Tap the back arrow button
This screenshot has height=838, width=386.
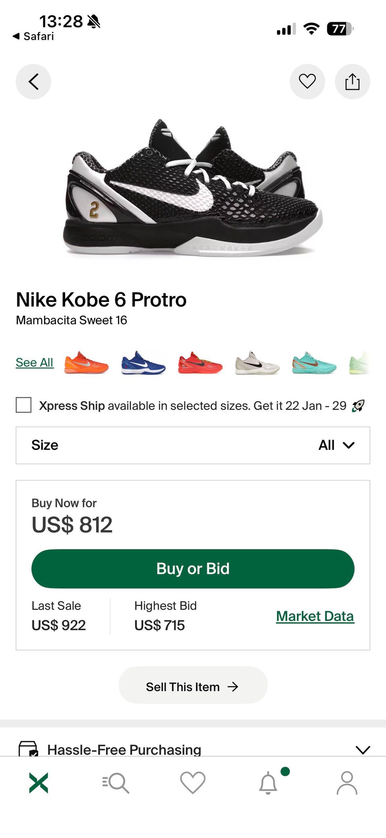(33, 82)
